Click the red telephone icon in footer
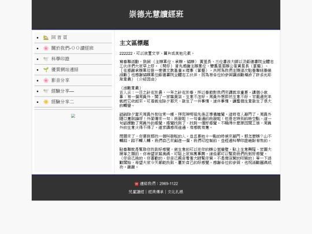Viewport: 312px width, 234px height. pyautogui.click(x=136, y=184)
